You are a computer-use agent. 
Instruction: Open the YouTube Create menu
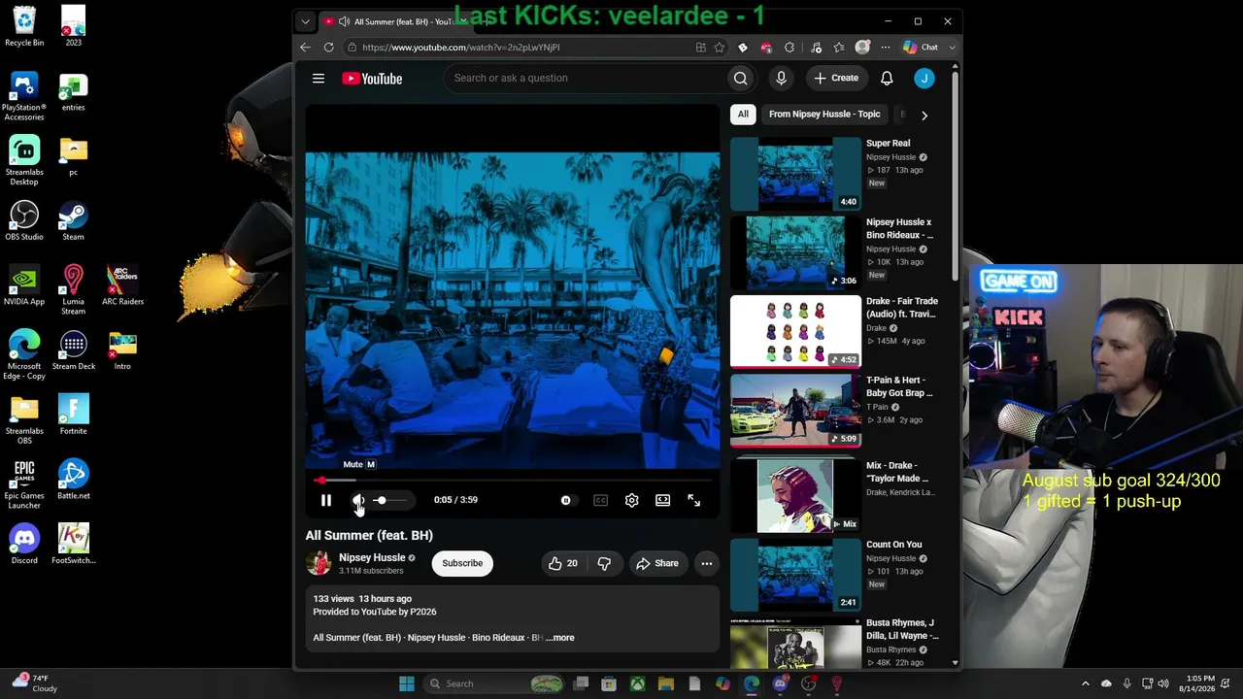tap(836, 78)
